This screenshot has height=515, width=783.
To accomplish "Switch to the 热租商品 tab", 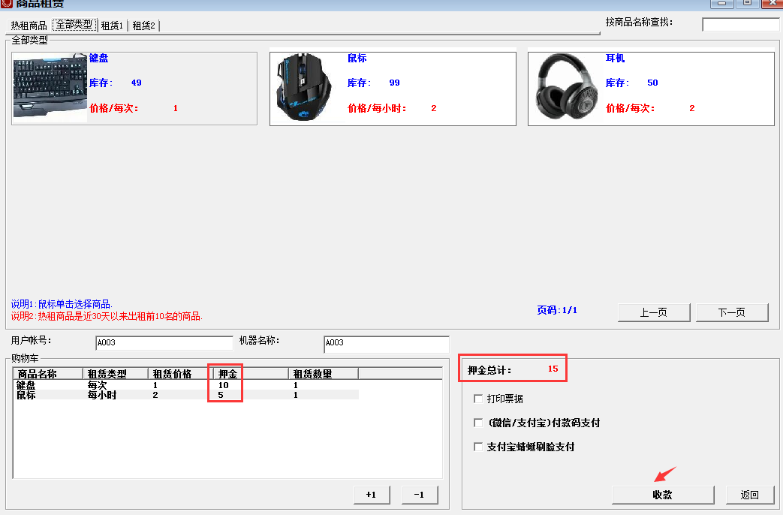I will 29,26.
